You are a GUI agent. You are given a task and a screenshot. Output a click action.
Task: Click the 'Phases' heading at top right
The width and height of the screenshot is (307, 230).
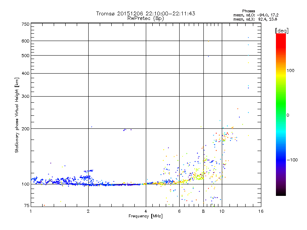coord(248,11)
